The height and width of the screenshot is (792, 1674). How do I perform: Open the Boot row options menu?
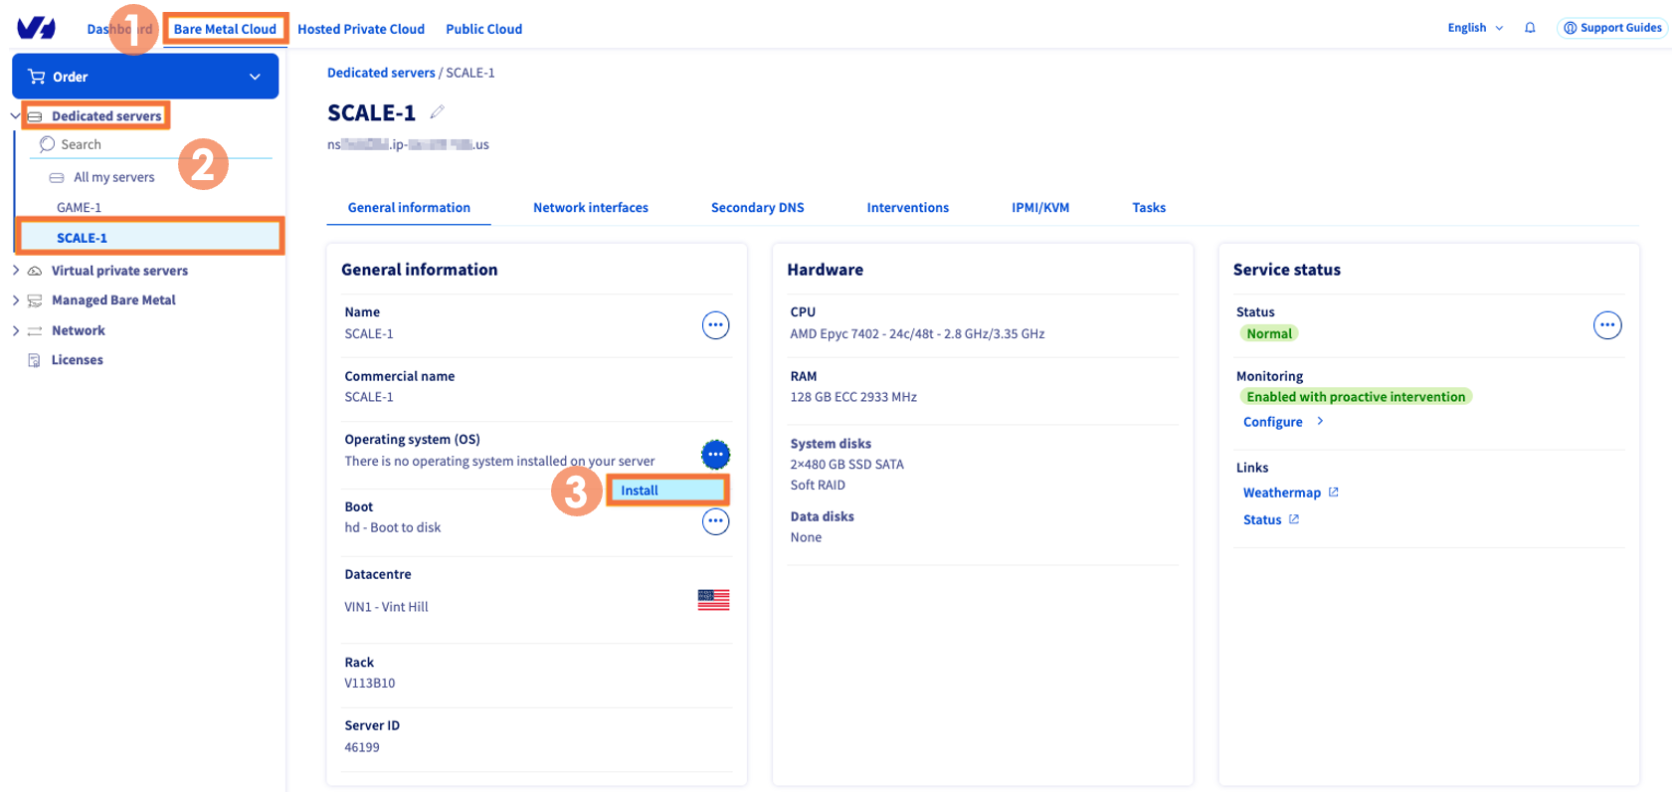pyautogui.click(x=715, y=521)
